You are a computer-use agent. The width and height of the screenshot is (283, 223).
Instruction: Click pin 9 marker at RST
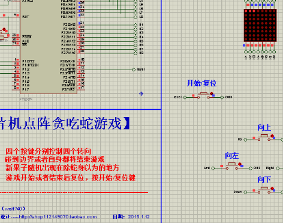coord(18,15)
